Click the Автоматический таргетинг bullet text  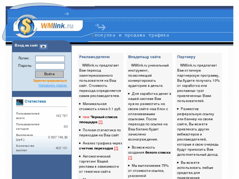point(99,164)
